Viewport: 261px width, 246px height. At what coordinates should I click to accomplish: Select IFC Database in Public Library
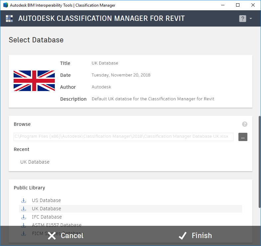coord(47,217)
